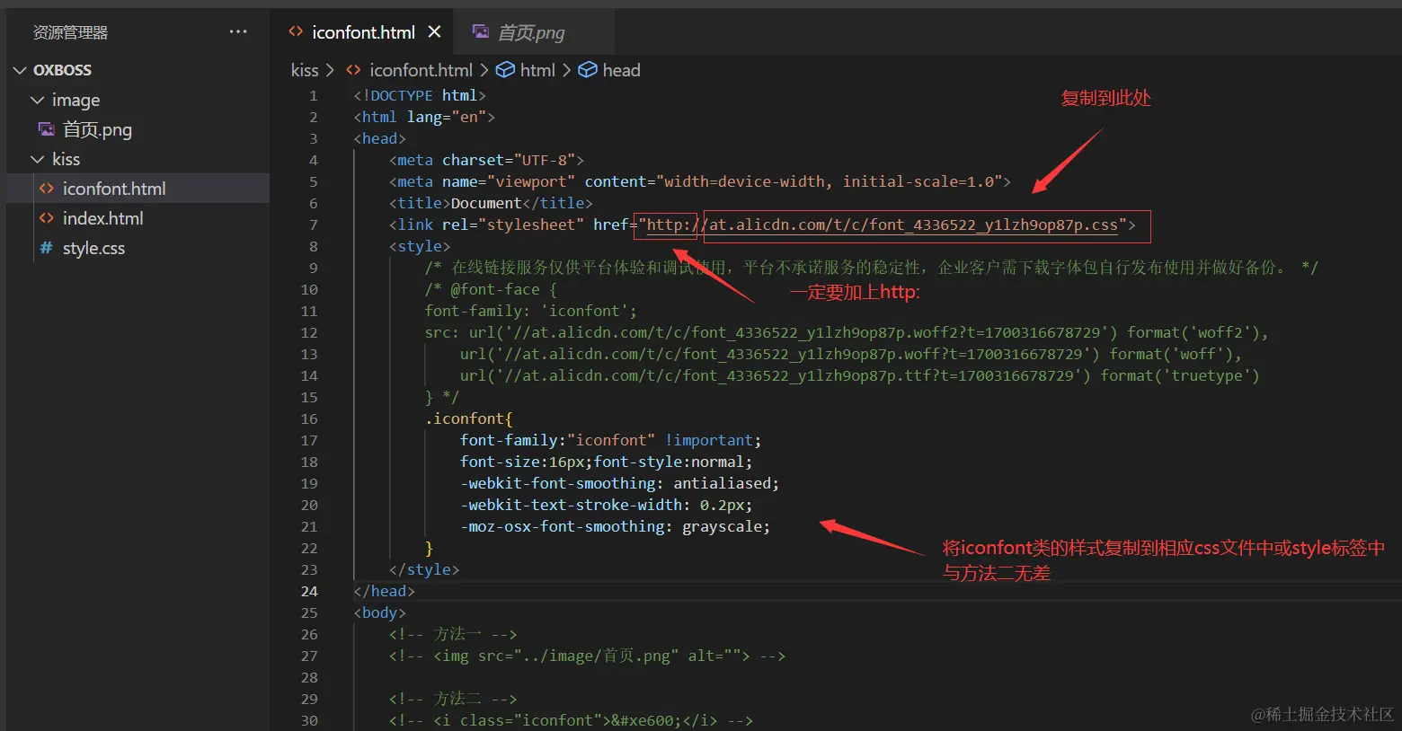Switch to the iconfont.html editor tab
This screenshot has width=1402, height=731.
click(x=364, y=32)
